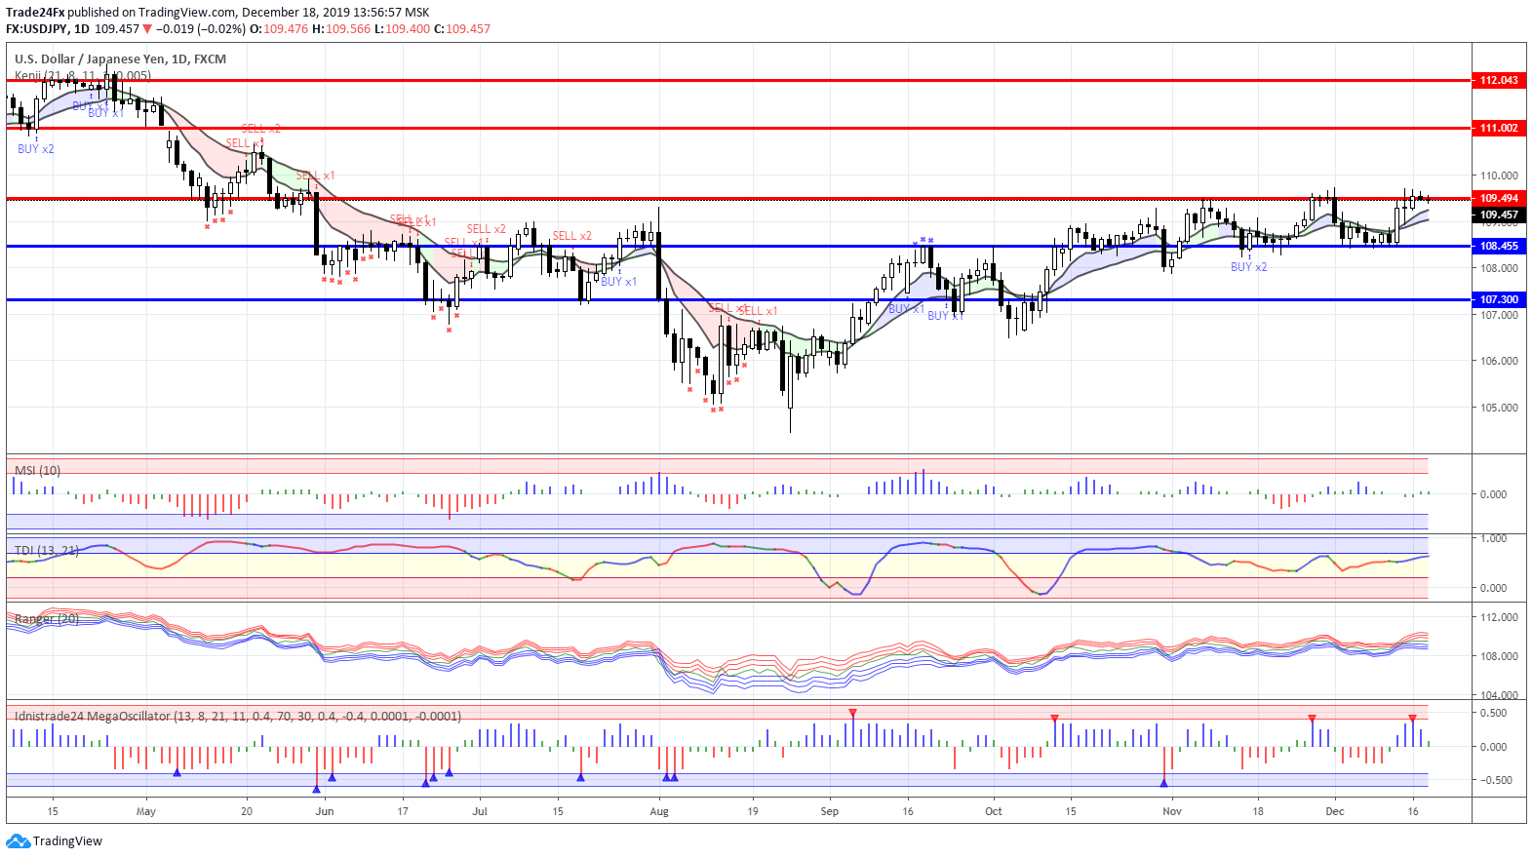Click the 109.494 red price label
The height and width of the screenshot is (859, 1533).
1499,198
